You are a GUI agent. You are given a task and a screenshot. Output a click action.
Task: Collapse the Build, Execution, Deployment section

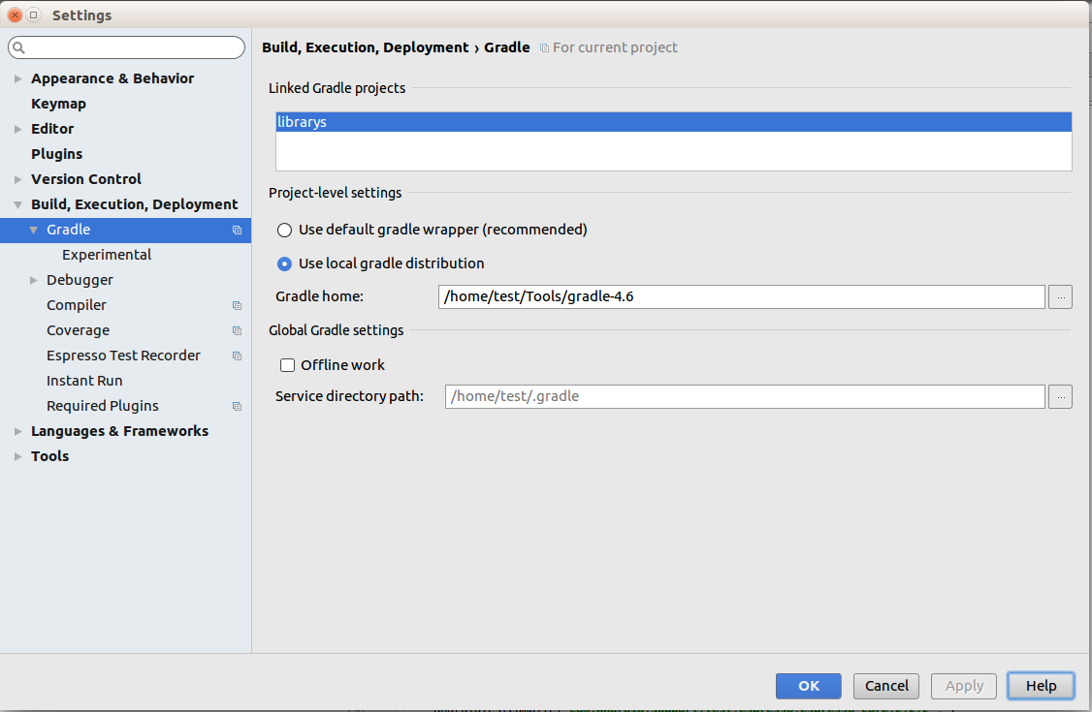coord(18,205)
